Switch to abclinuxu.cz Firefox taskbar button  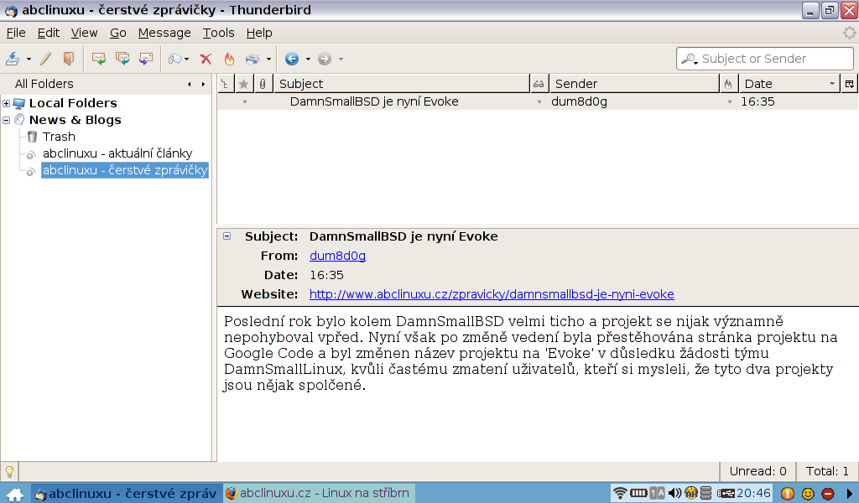319,493
